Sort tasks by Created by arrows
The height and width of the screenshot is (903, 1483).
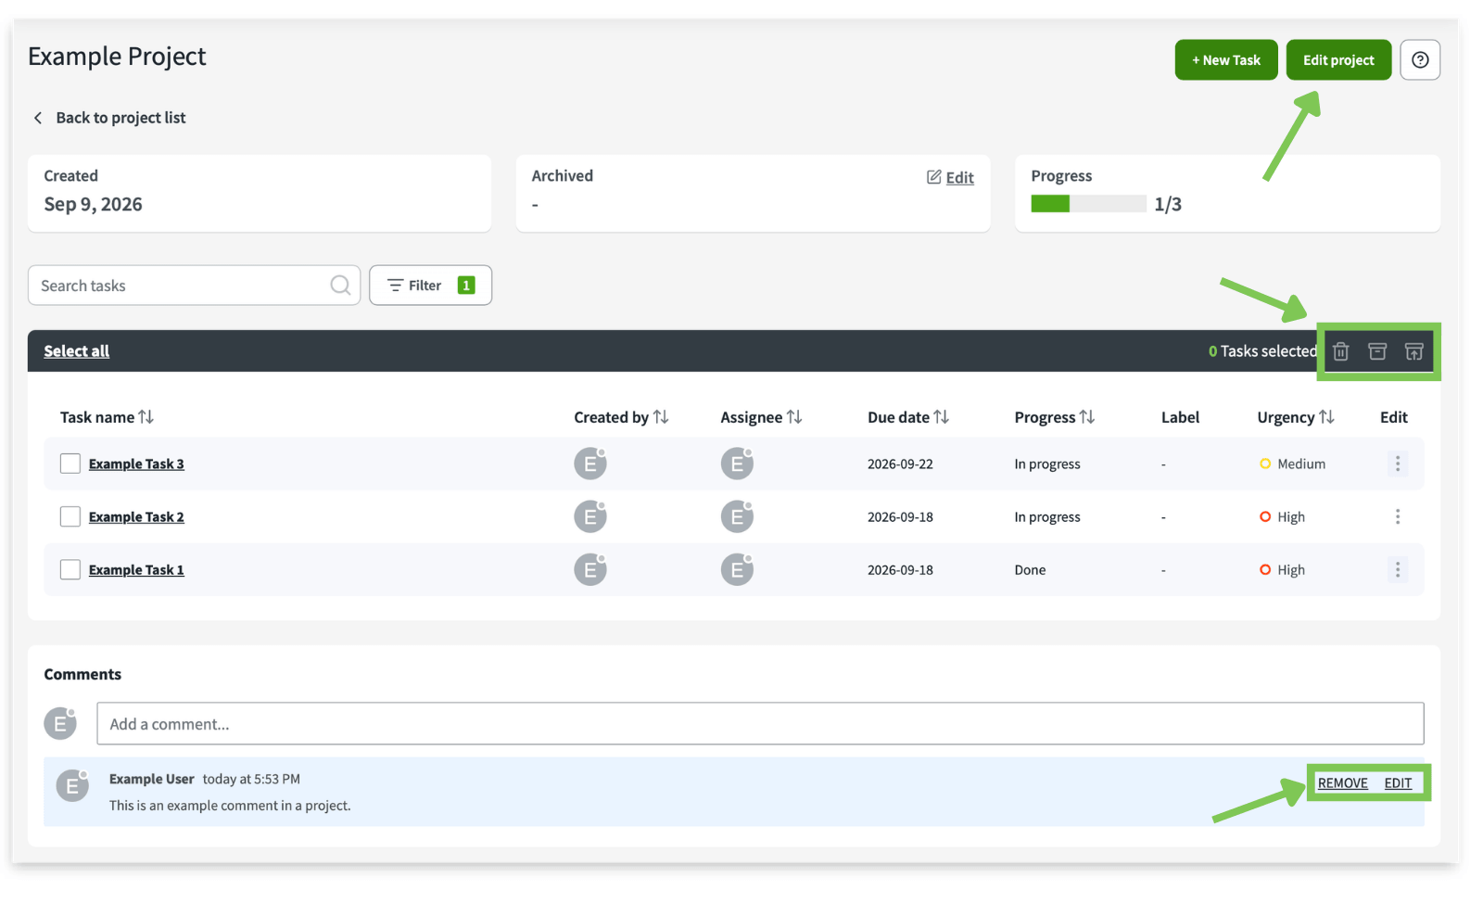(x=660, y=417)
